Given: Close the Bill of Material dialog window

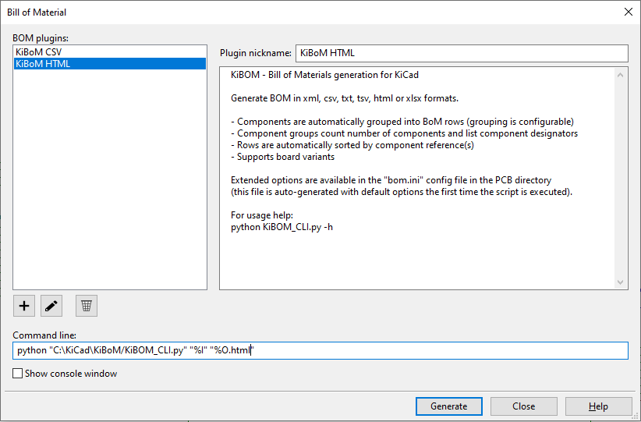Looking at the screenshot, I should [x=629, y=12].
